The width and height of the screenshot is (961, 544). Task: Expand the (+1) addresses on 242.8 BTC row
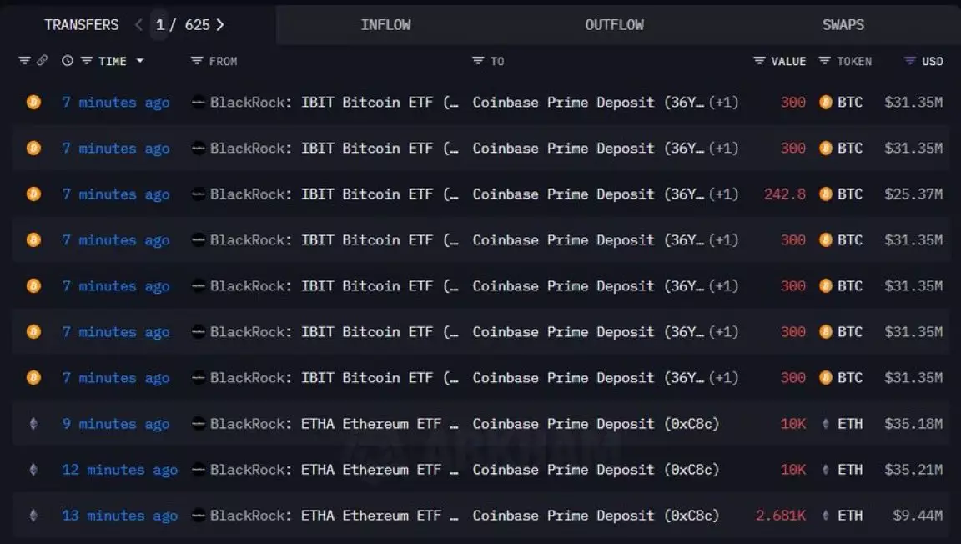tap(723, 194)
